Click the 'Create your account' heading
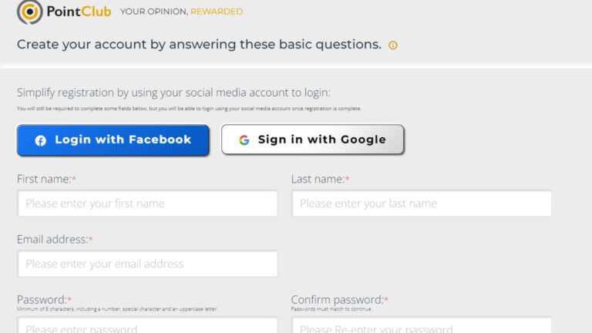Image resolution: width=592 pixels, height=333 pixels. point(199,45)
